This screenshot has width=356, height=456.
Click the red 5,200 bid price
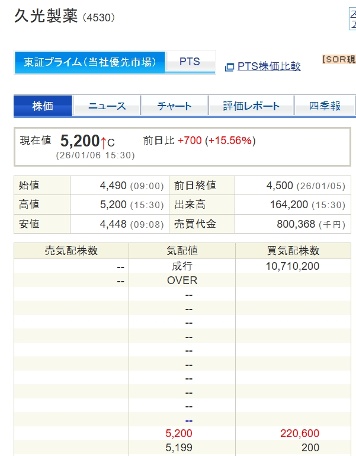click(179, 433)
